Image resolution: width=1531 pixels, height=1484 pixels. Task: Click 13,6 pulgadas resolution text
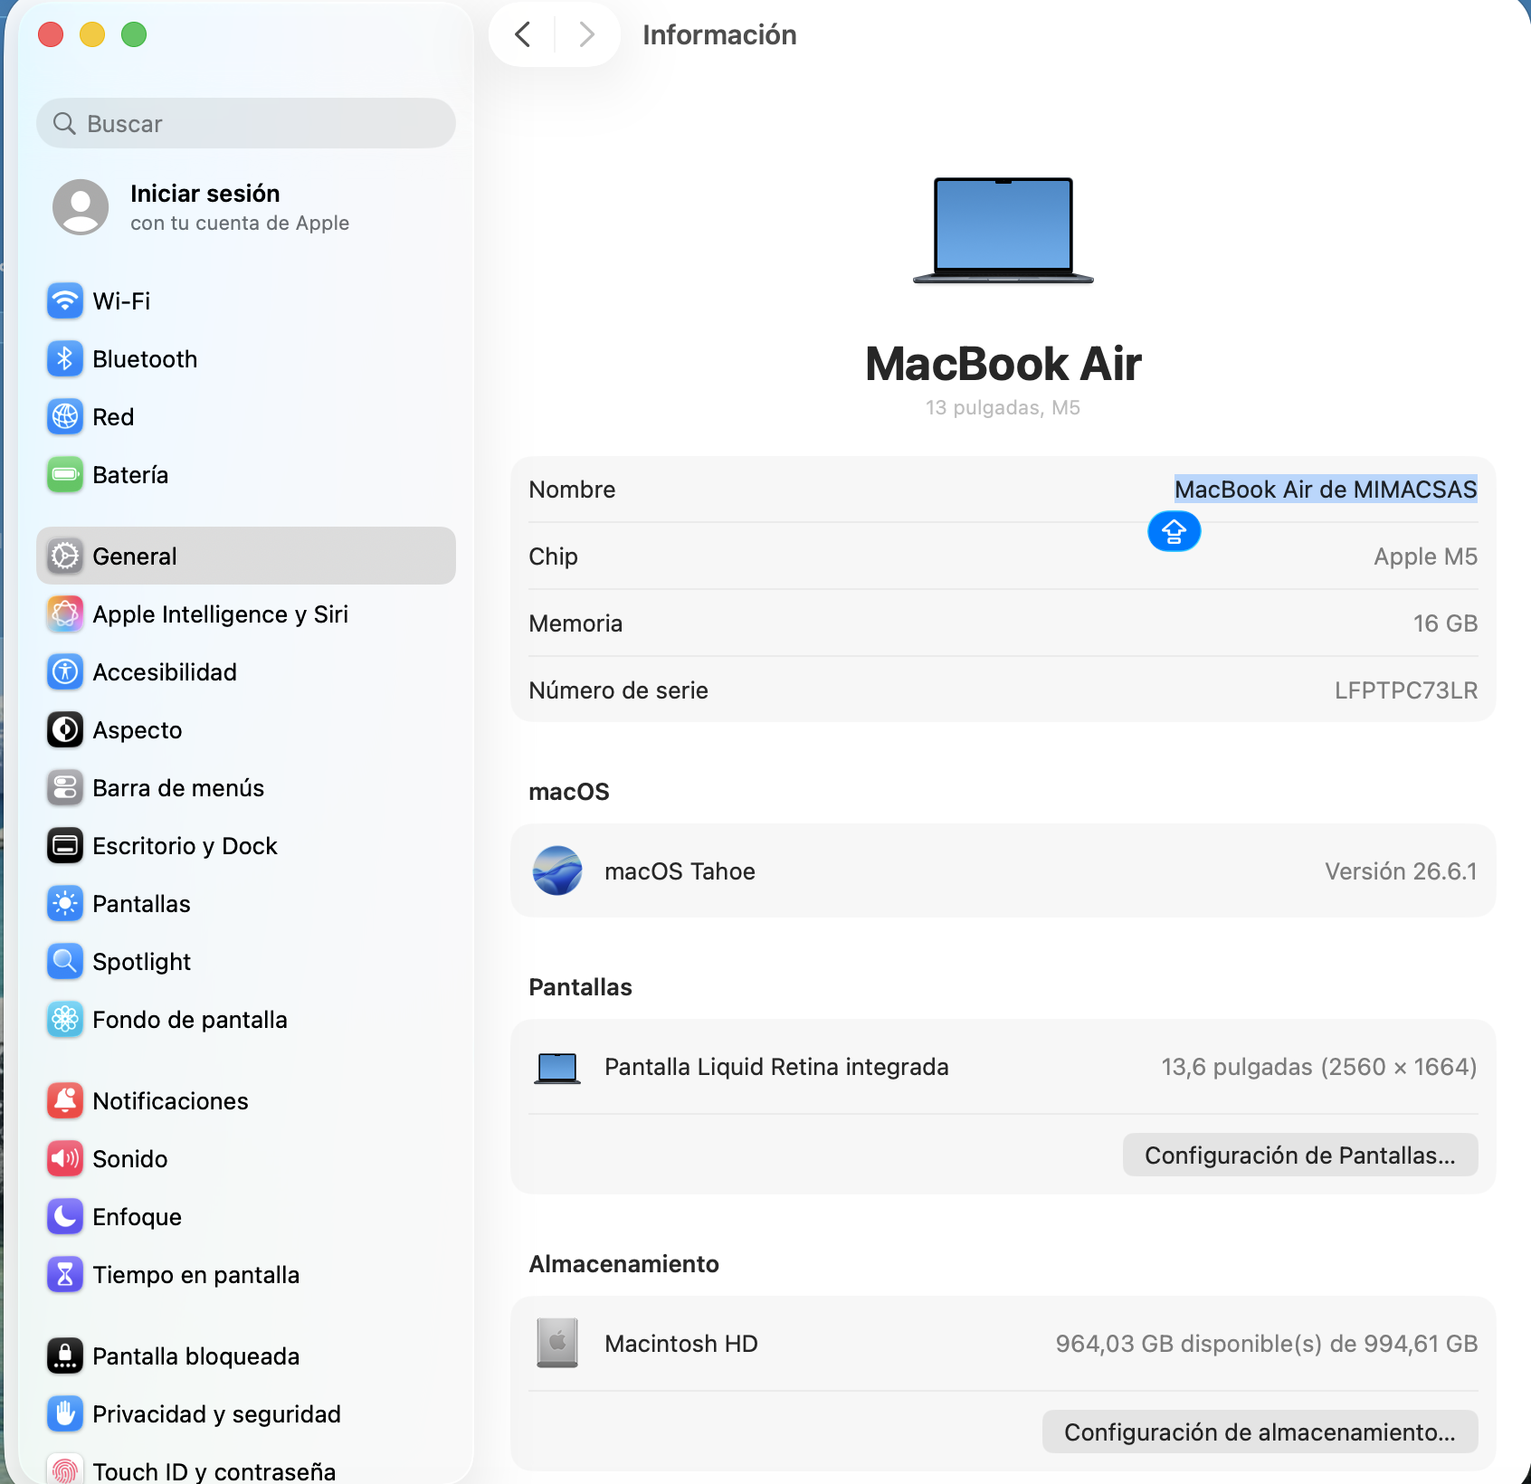1319,1067
